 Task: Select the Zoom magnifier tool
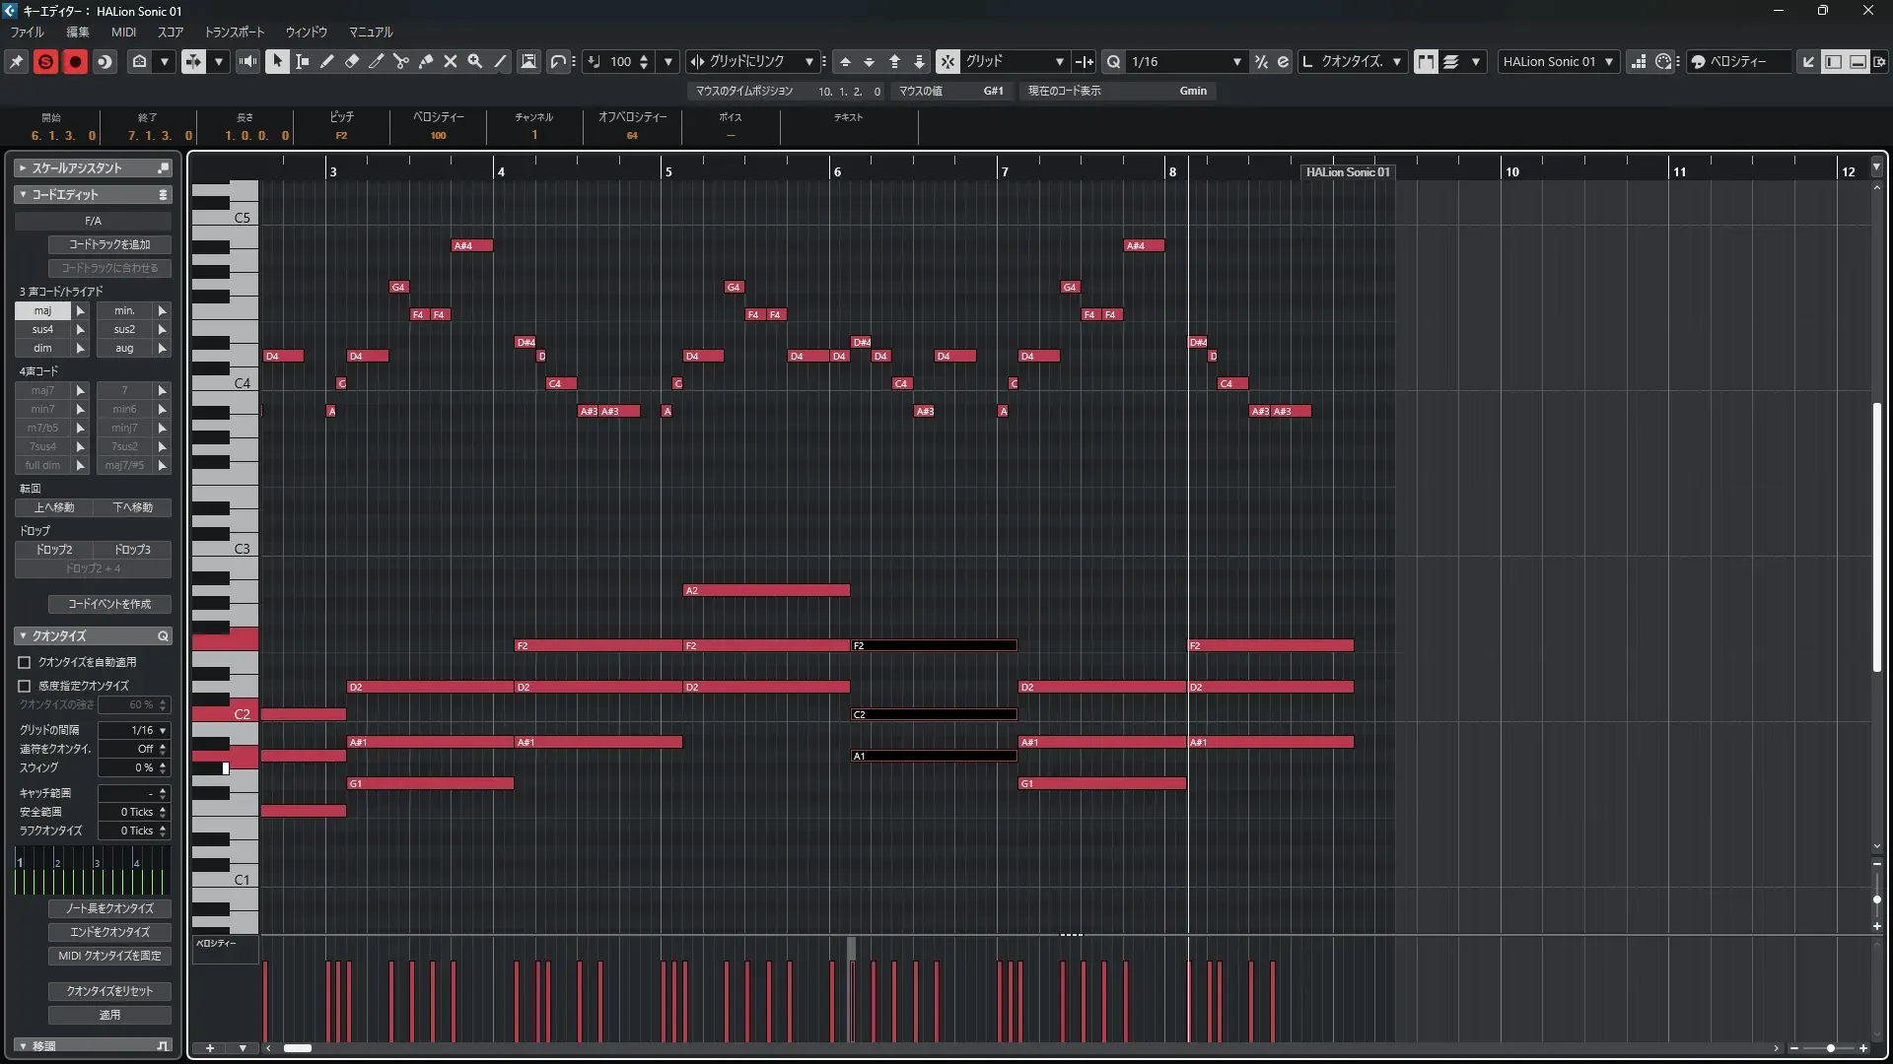[x=475, y=61]
